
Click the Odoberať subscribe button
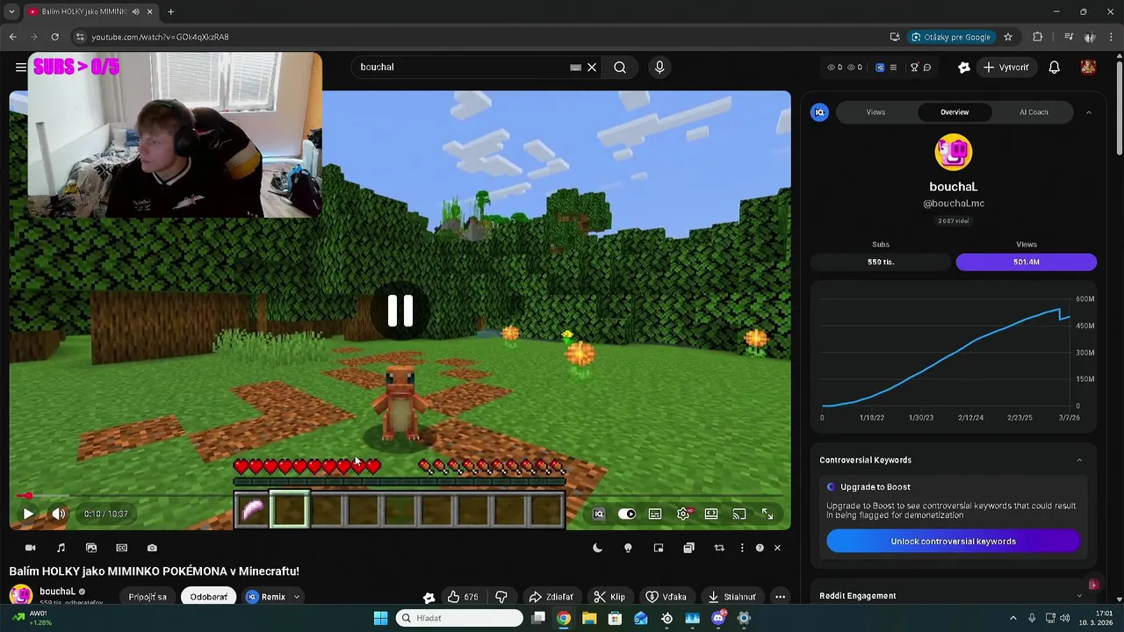(209, 597)
